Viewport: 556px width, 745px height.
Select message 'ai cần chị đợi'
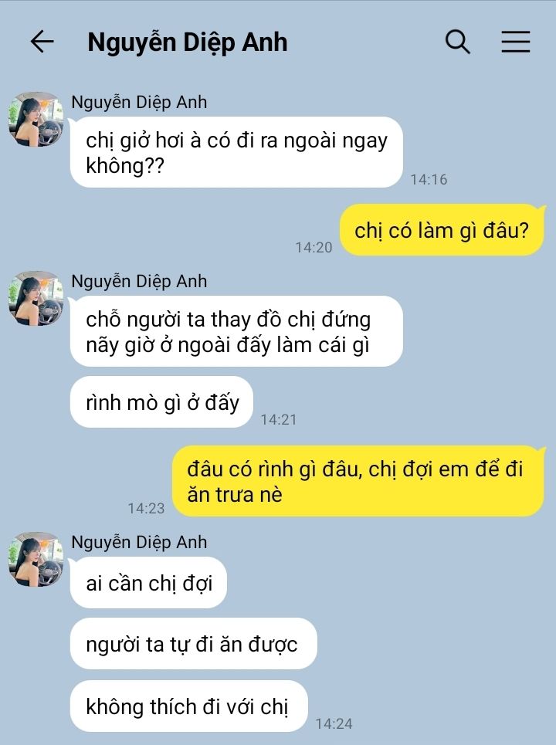[x=148, y=583]
